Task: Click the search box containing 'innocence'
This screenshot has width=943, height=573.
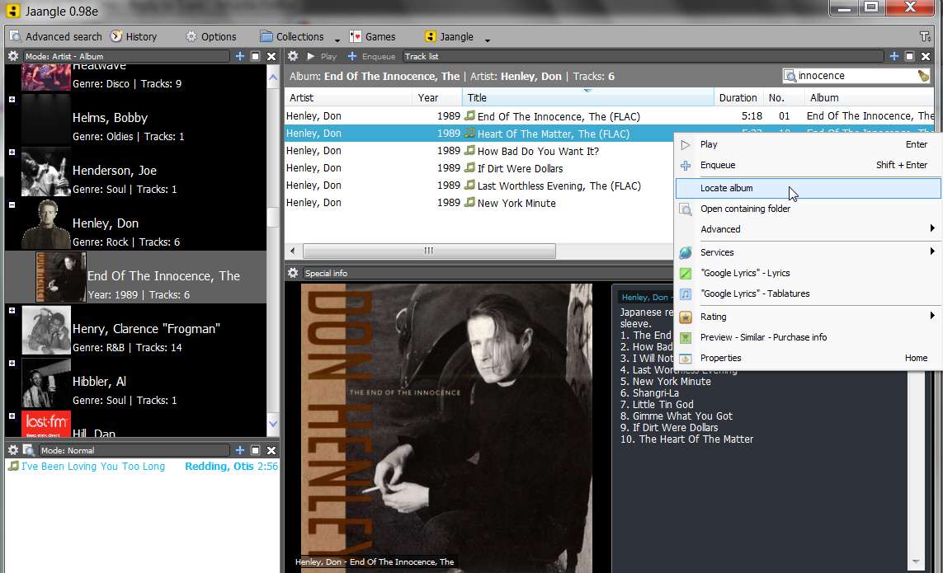Action: (856, 76)
